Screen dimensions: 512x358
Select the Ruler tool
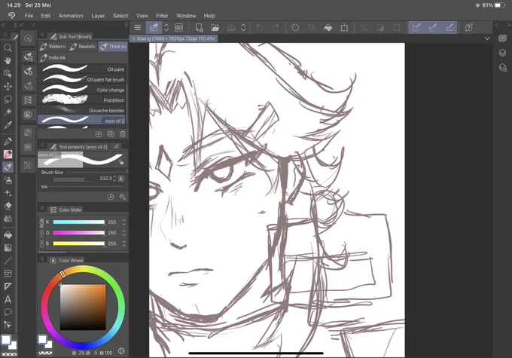(8, 286)
